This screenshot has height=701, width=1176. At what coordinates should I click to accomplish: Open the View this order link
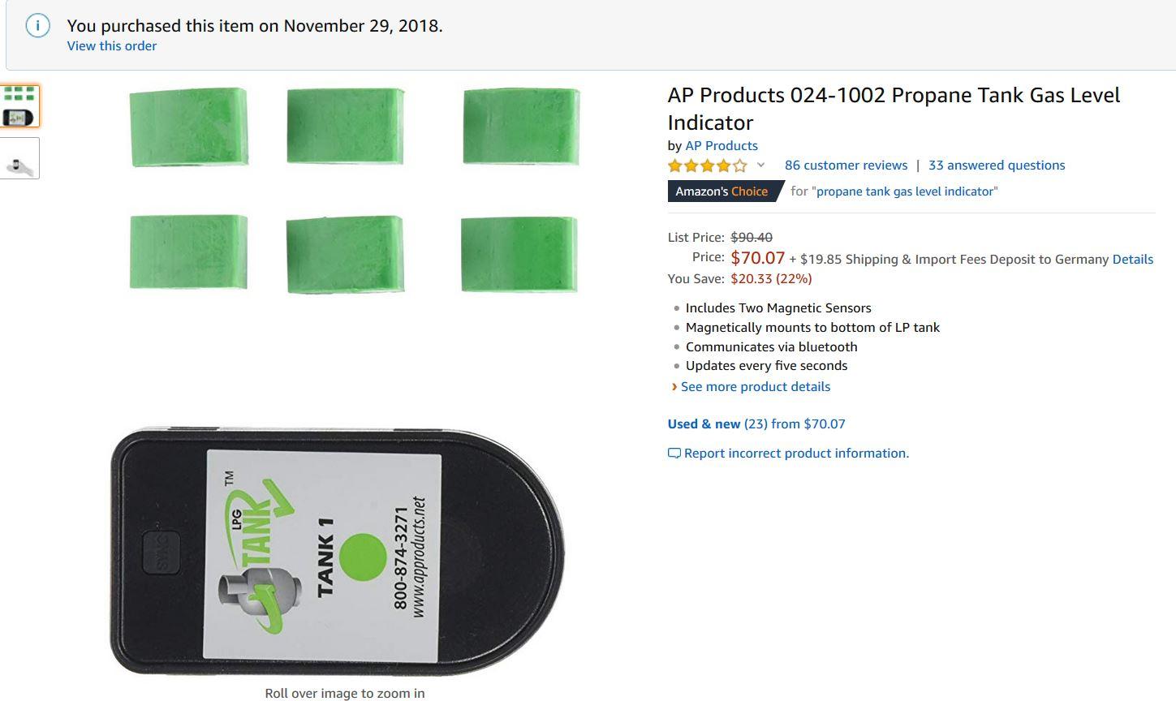[x=112, y=46]
